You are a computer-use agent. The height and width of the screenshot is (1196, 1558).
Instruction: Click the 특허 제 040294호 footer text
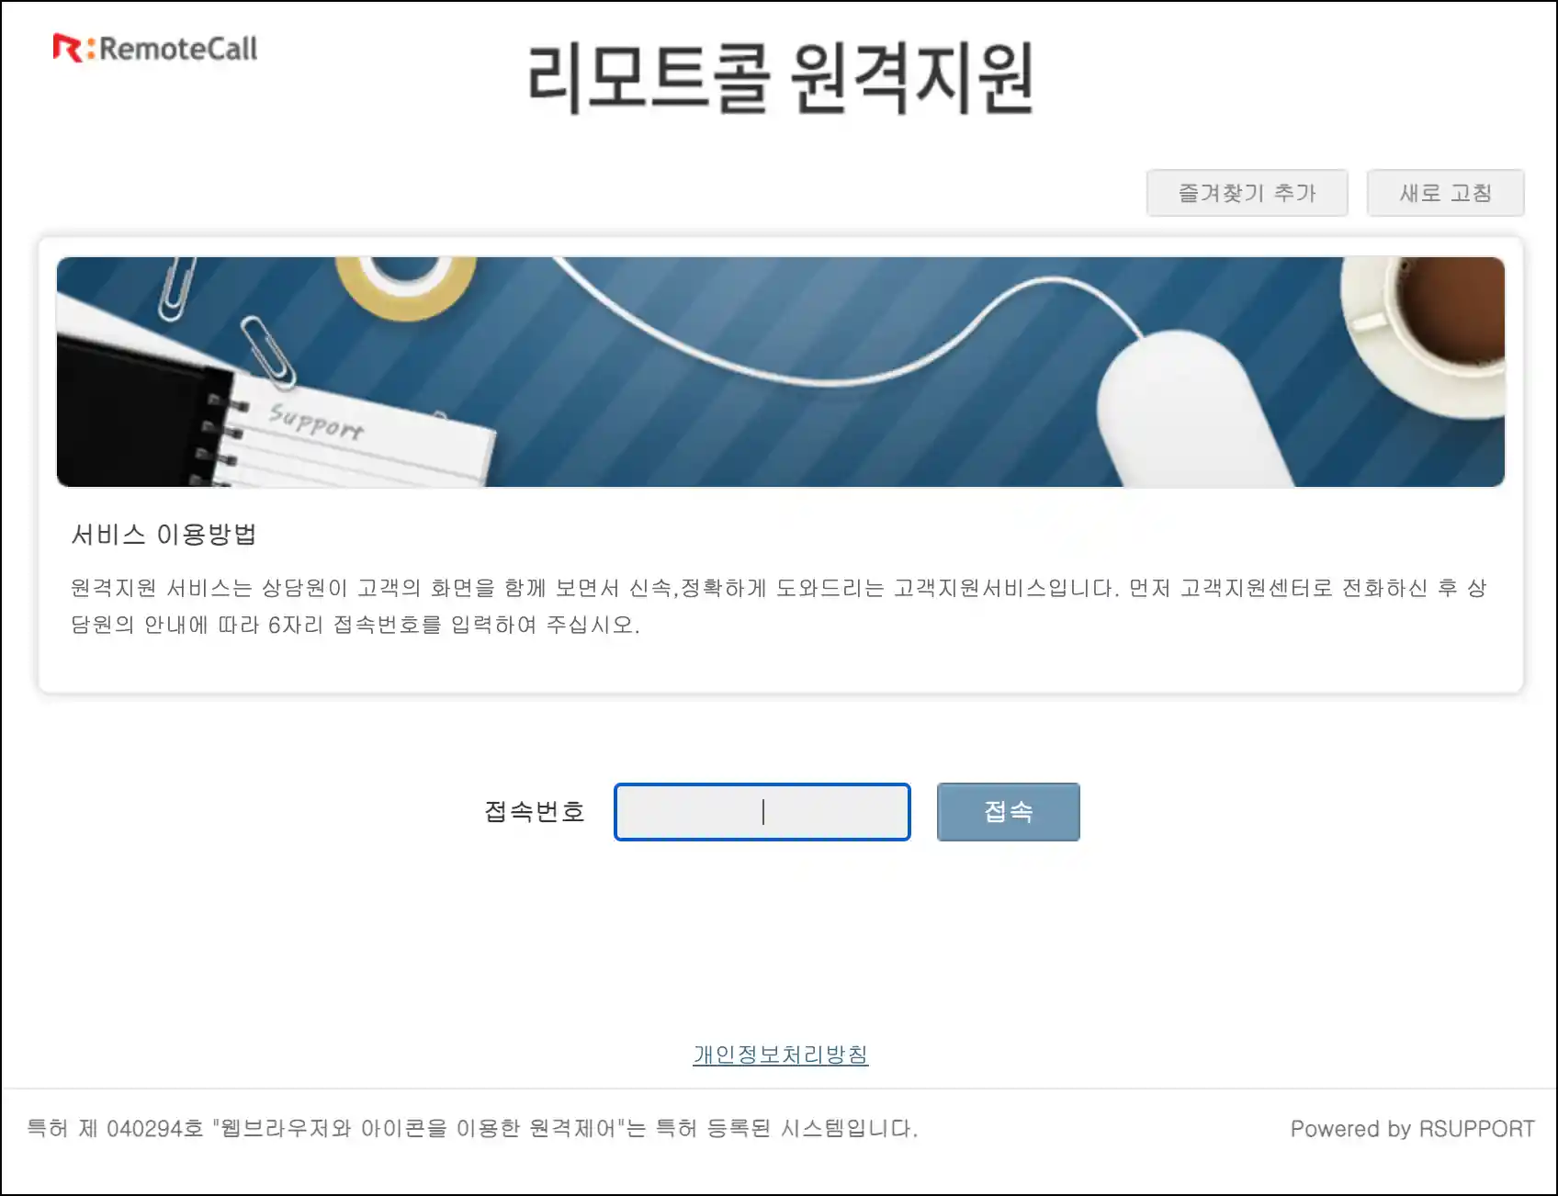click(x=472, y=1129)
